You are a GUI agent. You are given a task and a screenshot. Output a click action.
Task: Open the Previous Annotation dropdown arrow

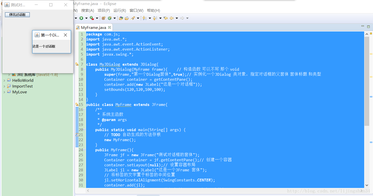(160, 18)
